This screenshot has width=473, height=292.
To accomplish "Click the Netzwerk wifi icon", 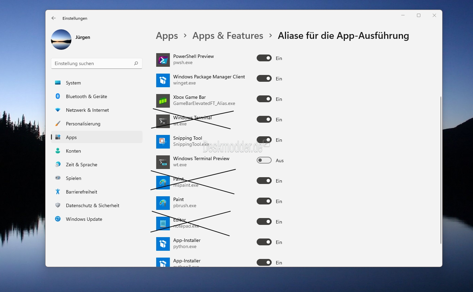I will pyautogui.click(x=58, y=110).
